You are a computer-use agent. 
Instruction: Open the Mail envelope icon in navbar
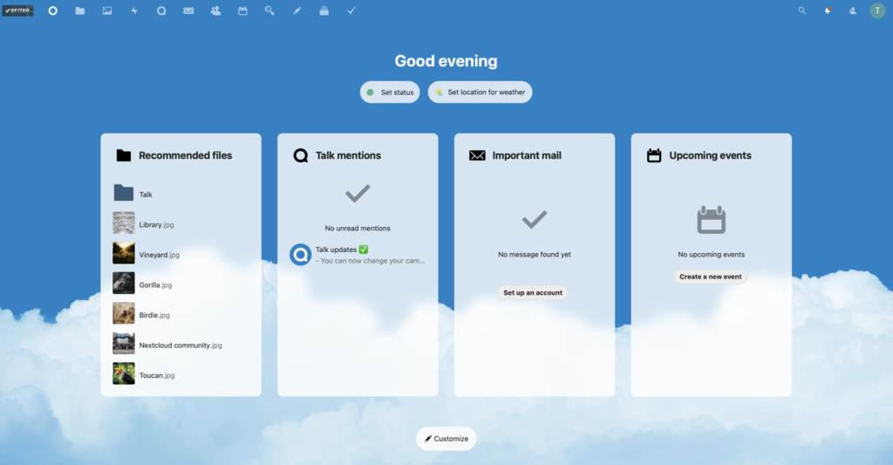click(188, 11)
